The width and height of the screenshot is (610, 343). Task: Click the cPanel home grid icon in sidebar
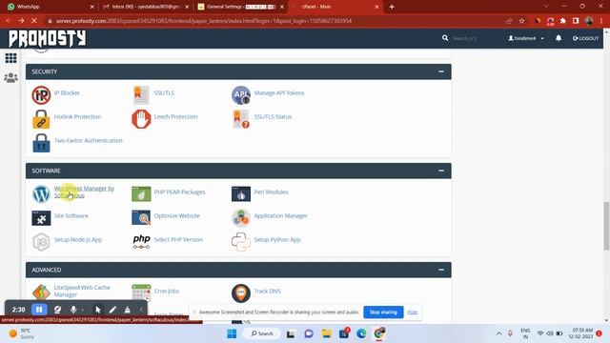10,58
